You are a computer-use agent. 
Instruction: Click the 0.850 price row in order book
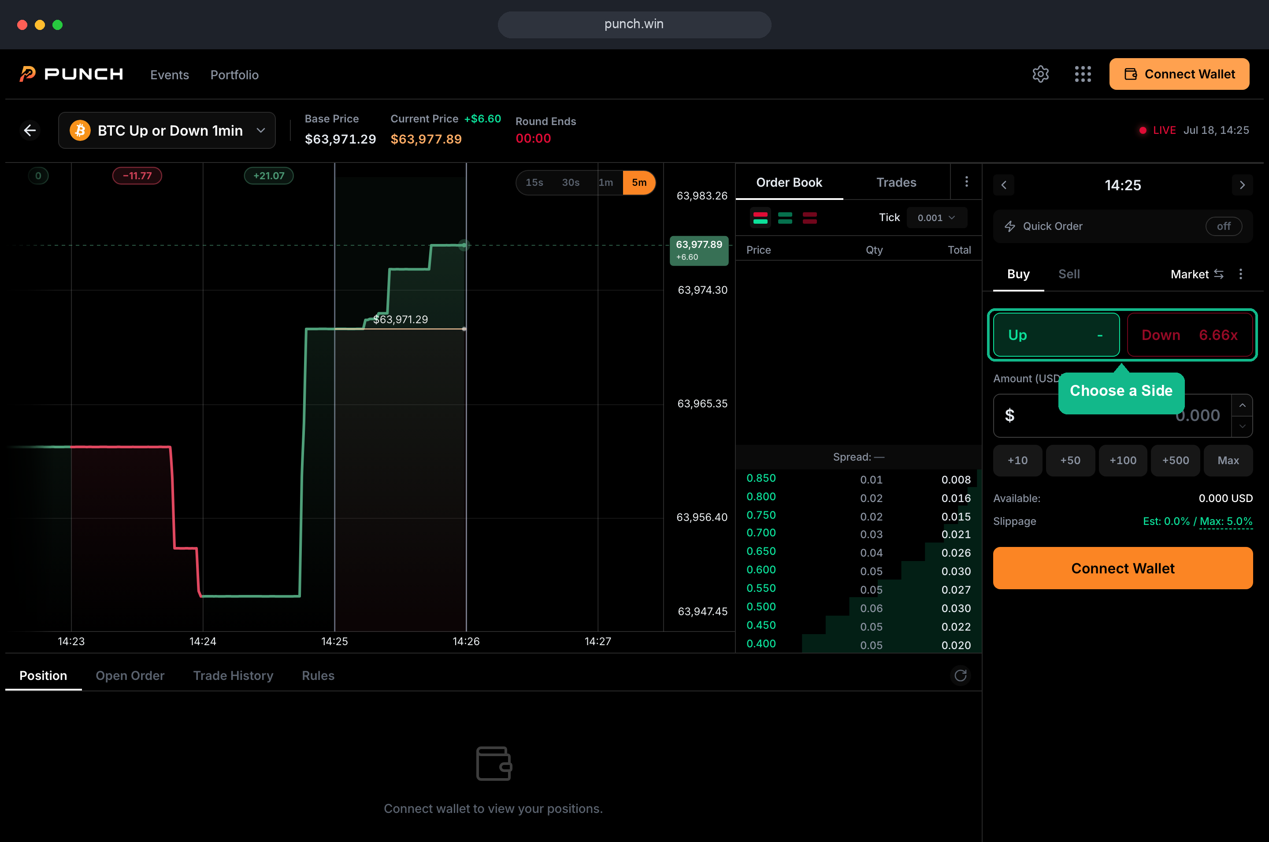(x=858, y=478)
